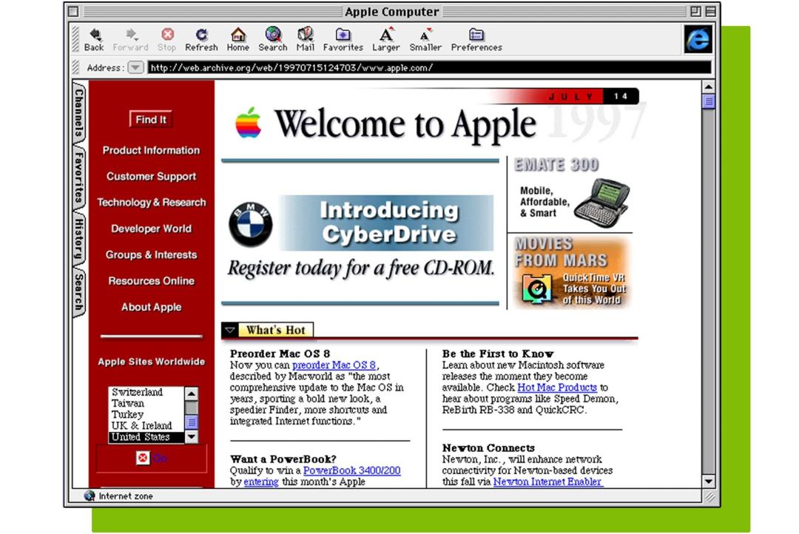The image size is (799, 534).
Task: Follow the preorder Mac OS 8 link
Action: (334, 365)
